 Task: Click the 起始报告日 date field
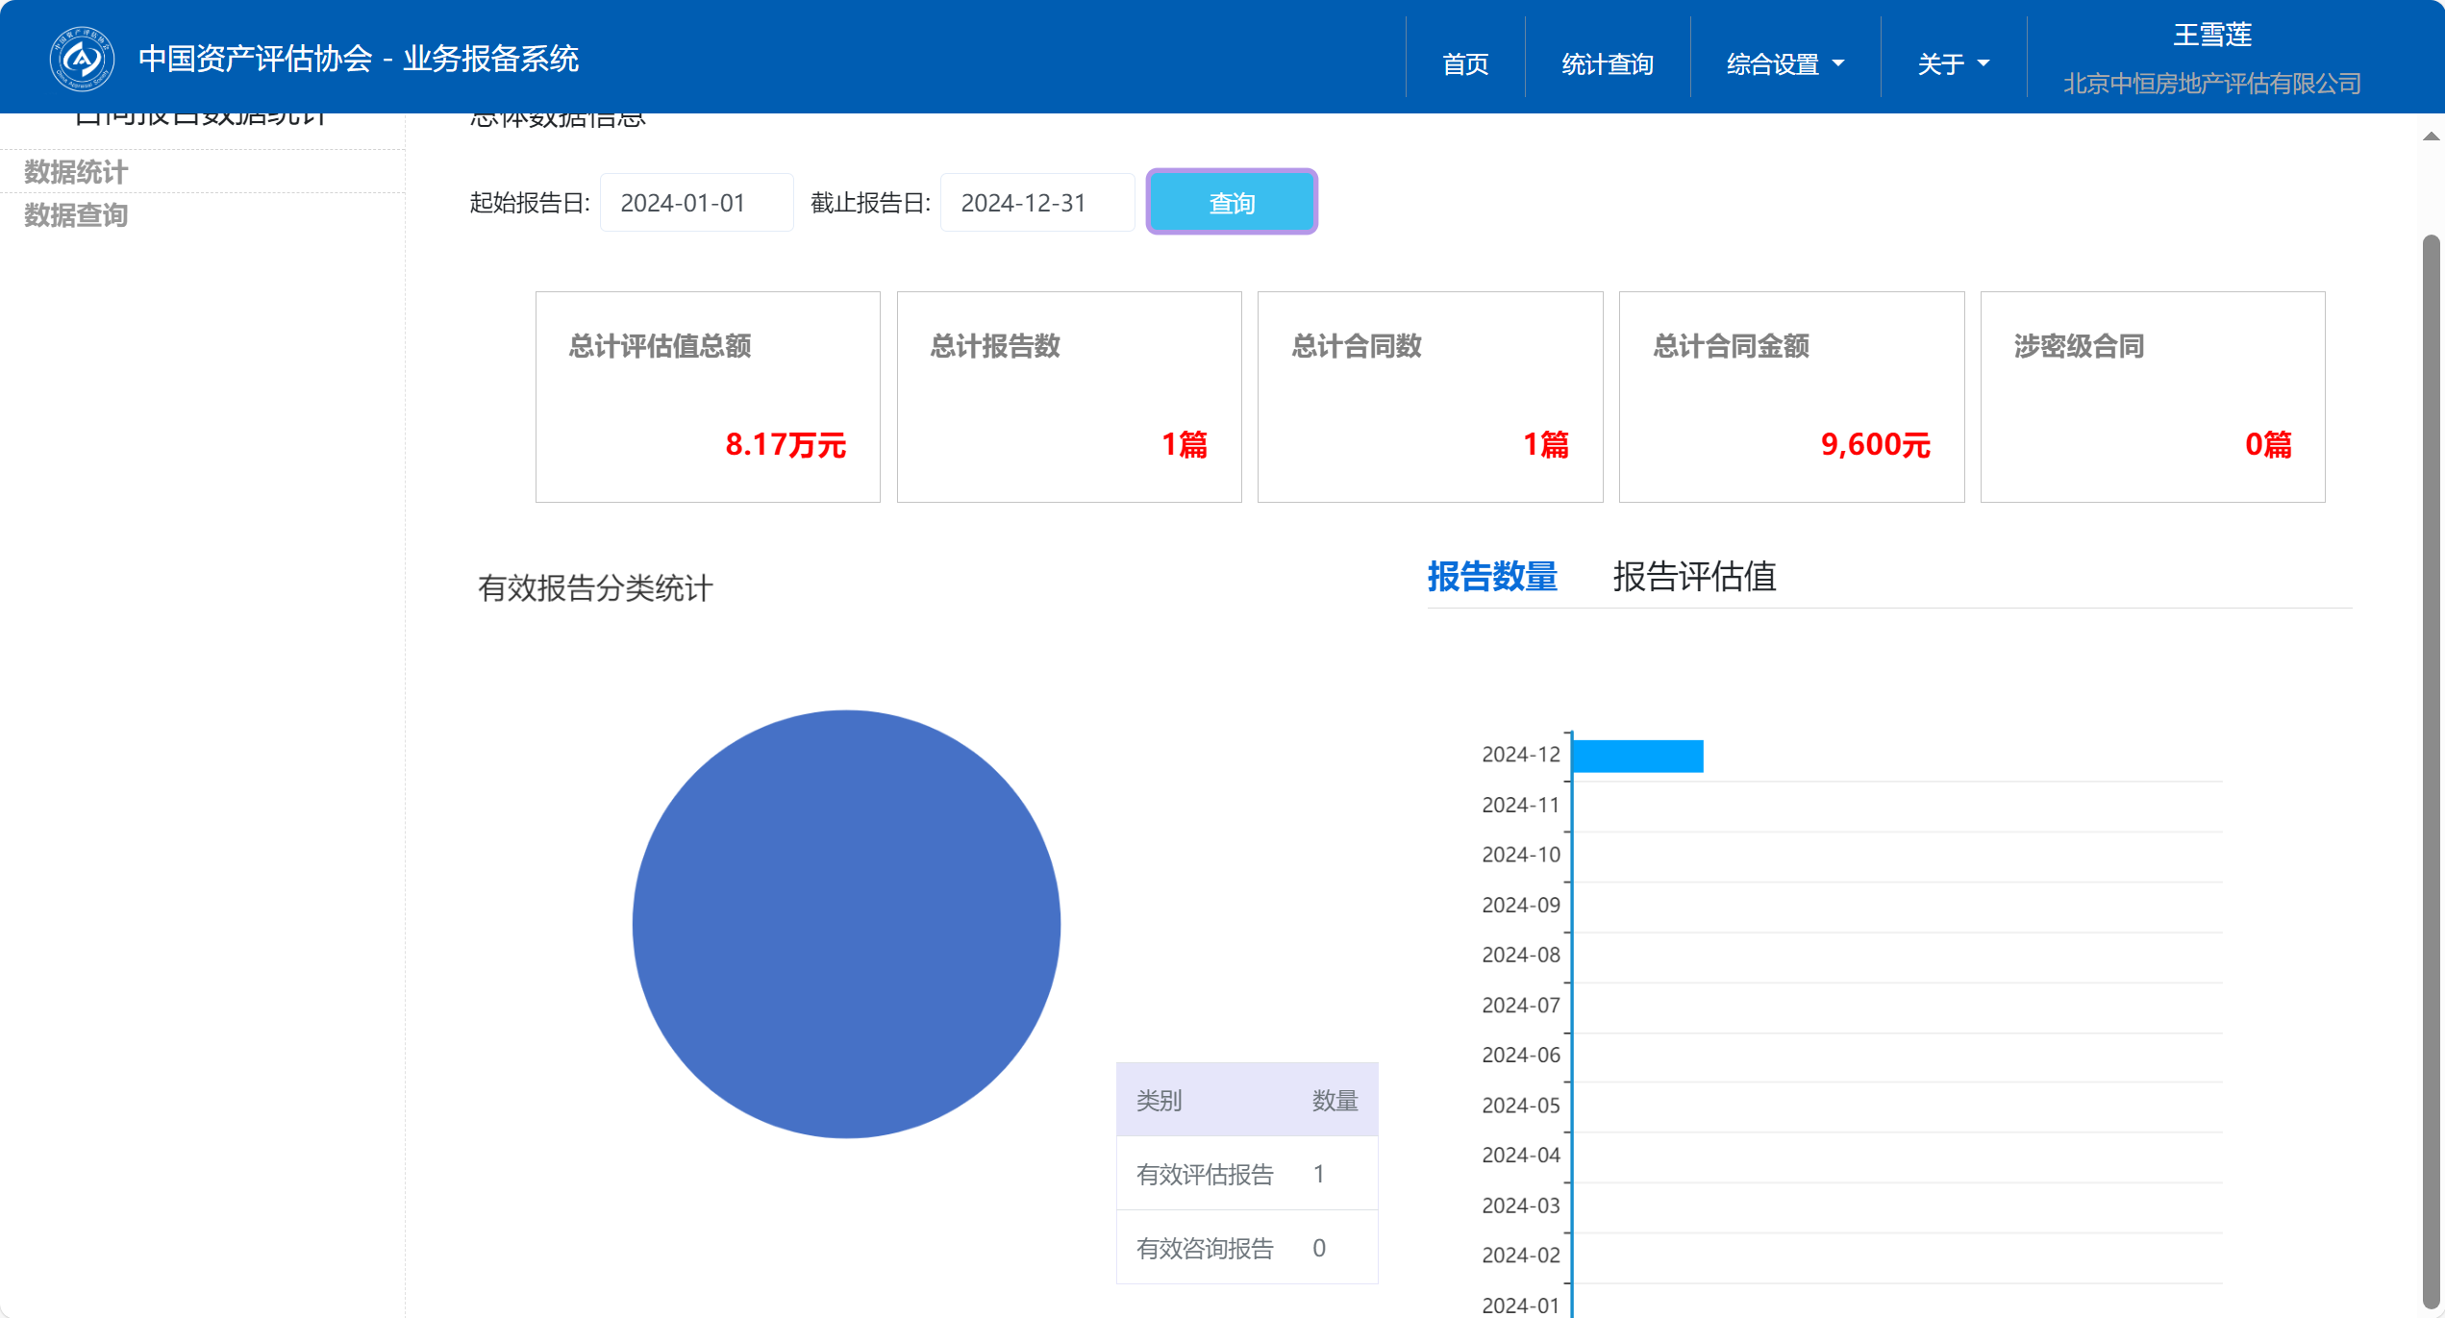[x=696, y=203]
